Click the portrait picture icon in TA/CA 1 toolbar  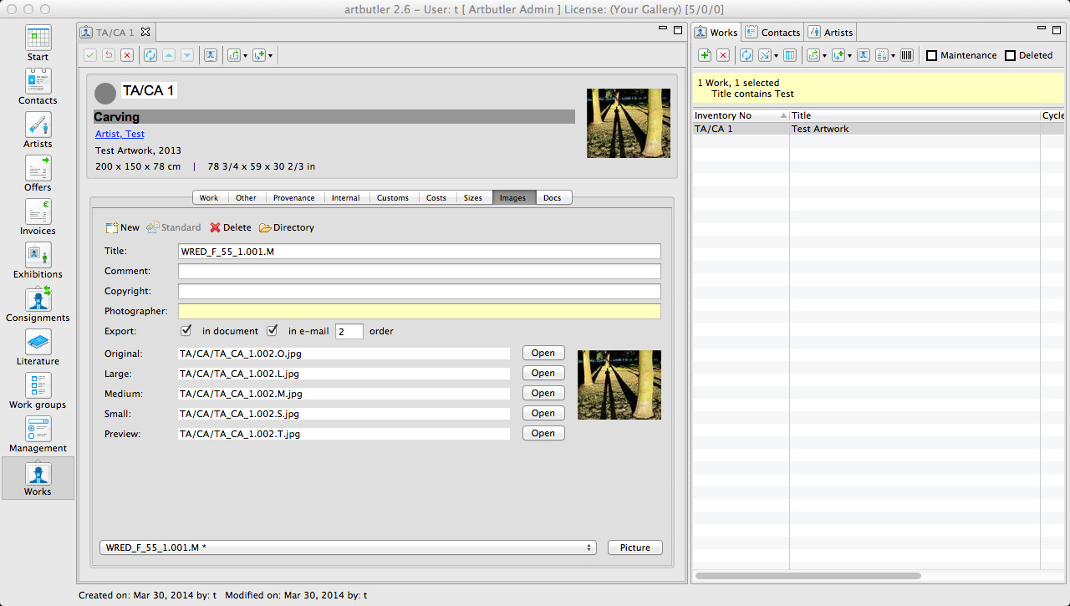211,55
